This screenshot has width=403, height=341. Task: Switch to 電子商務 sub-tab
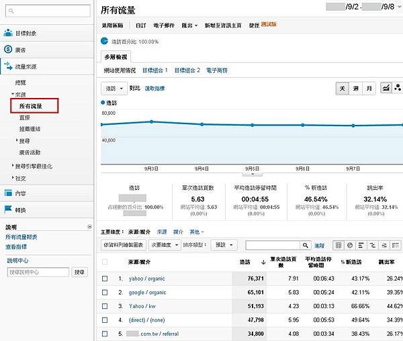click(x=217, y=70)
